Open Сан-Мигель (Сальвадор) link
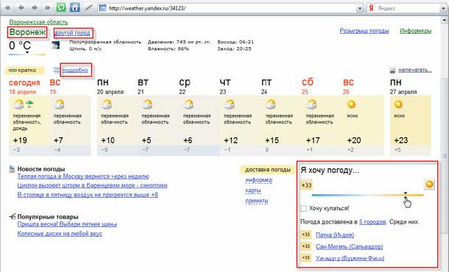The image size is (449, 272). click(349, 246)
